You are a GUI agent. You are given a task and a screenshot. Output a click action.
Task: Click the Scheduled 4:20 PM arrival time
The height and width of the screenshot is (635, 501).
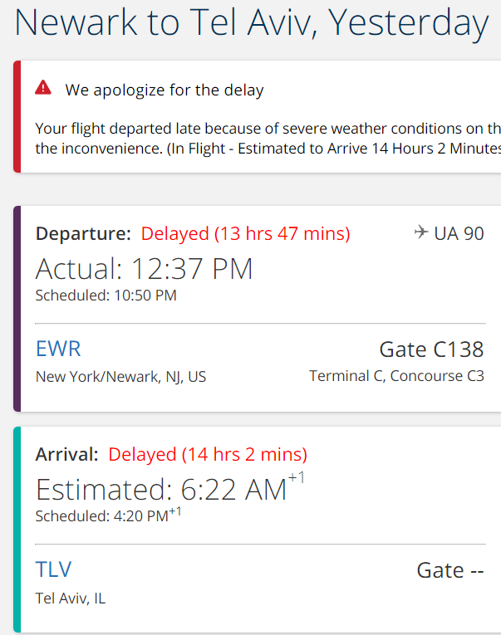108,515
